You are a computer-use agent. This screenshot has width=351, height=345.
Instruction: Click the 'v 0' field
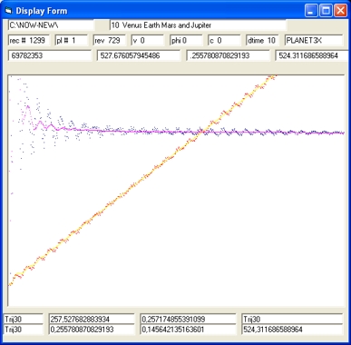(148, 40)
